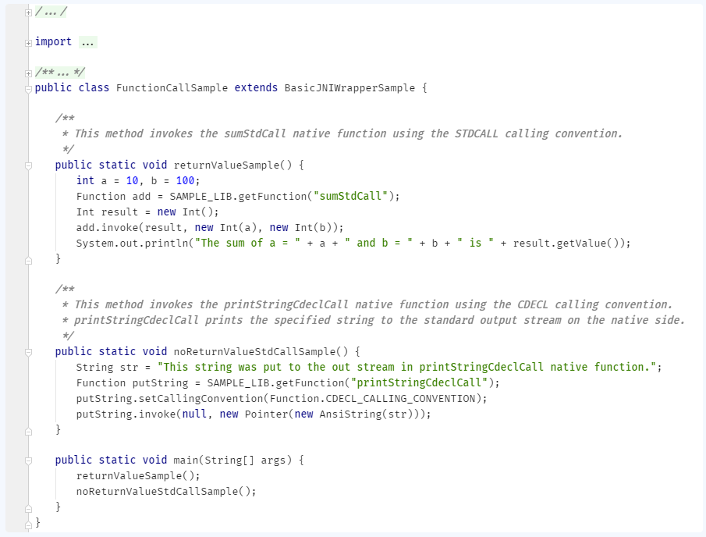Expand the folded /.../ comment at top
Screen dimensions: 706x537
pyautogui.click(x=28, y=12)
